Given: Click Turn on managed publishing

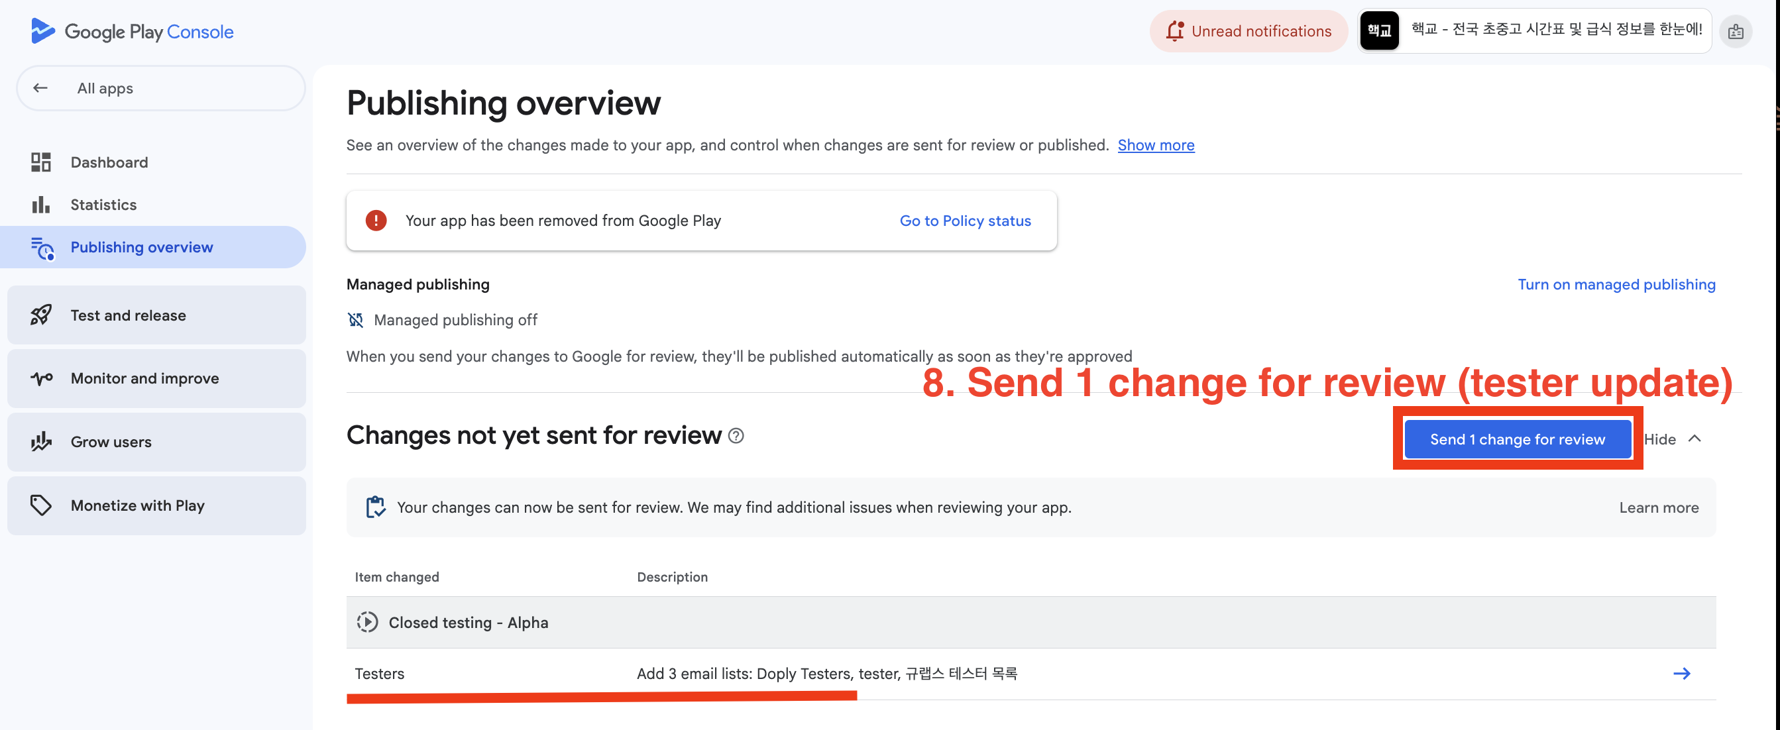Looking at the screenshot, I should [x=1616, y=285].
